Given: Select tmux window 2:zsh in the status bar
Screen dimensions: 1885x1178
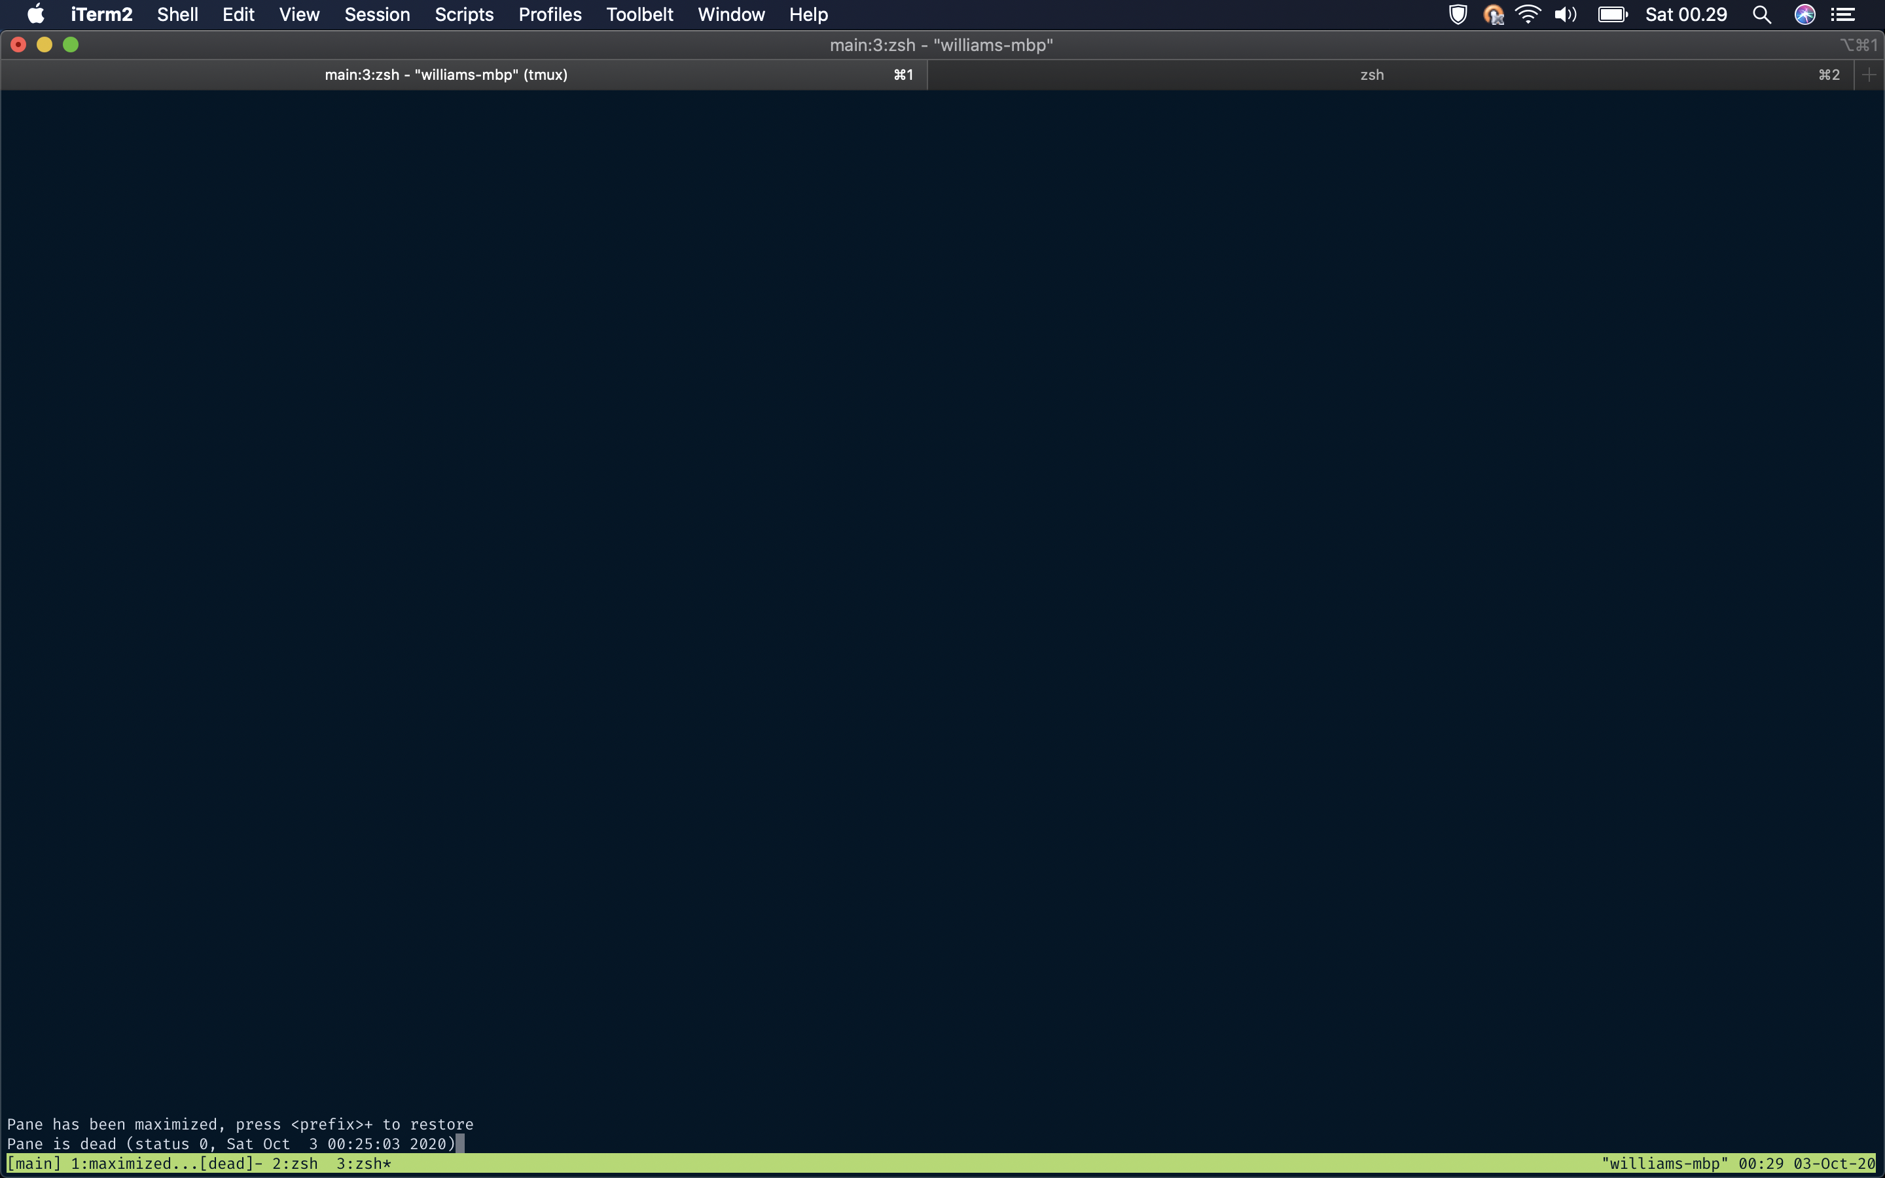Looking at the screenshot, I should point(295,1163).
